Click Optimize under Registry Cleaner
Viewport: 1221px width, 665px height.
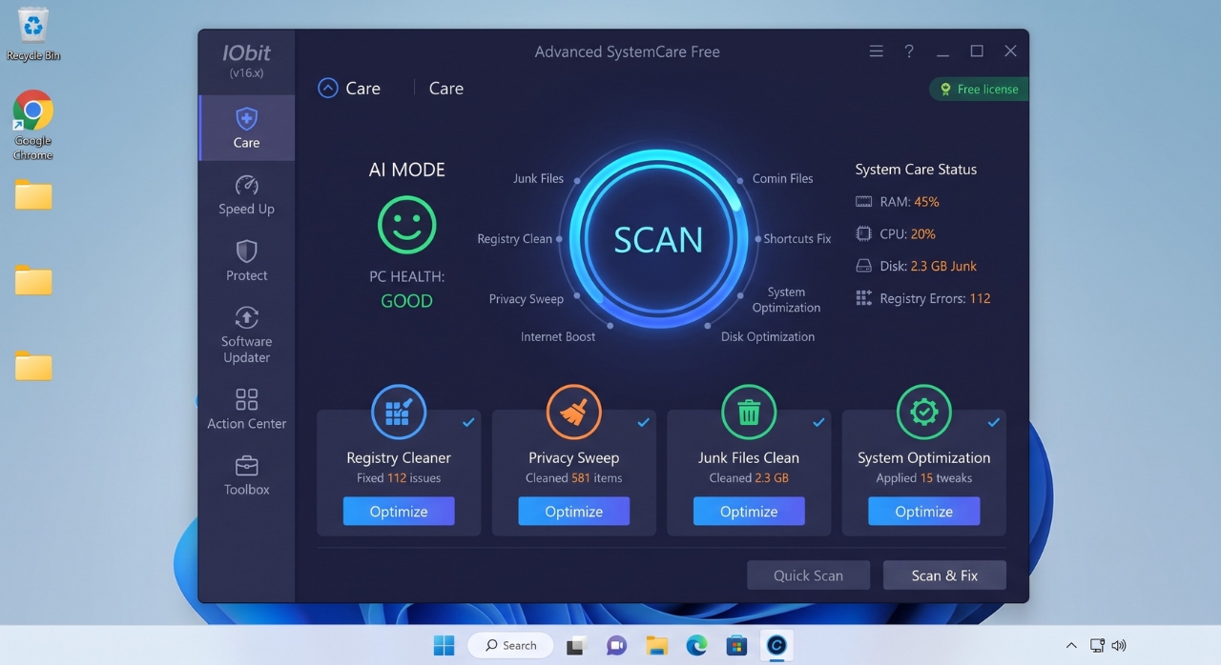click(399, 511)
